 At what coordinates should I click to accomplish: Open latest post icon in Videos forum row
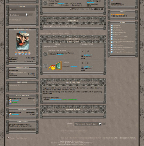92,67
